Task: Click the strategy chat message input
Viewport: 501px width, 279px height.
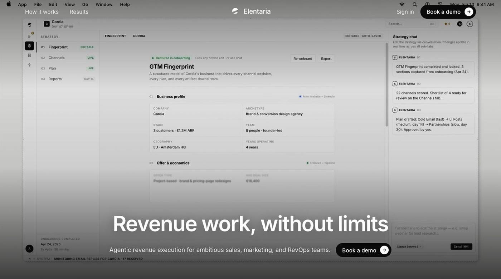Action: [x=433, y=231]
